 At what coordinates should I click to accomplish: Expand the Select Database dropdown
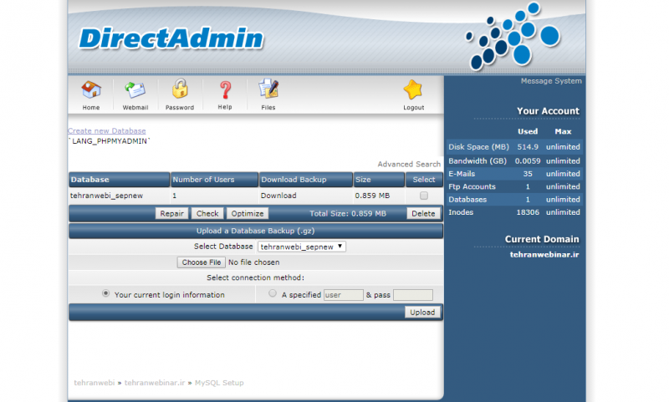[x=302, y=247]
